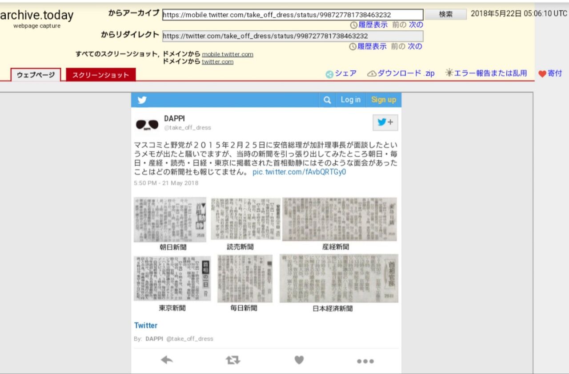The image size is (569, 374).
Task: Click the blue Twitter link below images
Action: coord(146,325)
